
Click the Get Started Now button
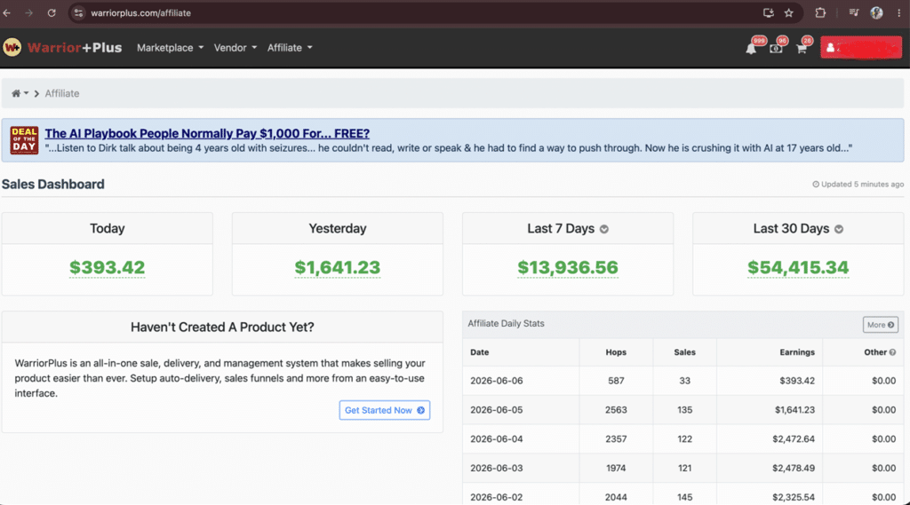click(x=385, y=410)
